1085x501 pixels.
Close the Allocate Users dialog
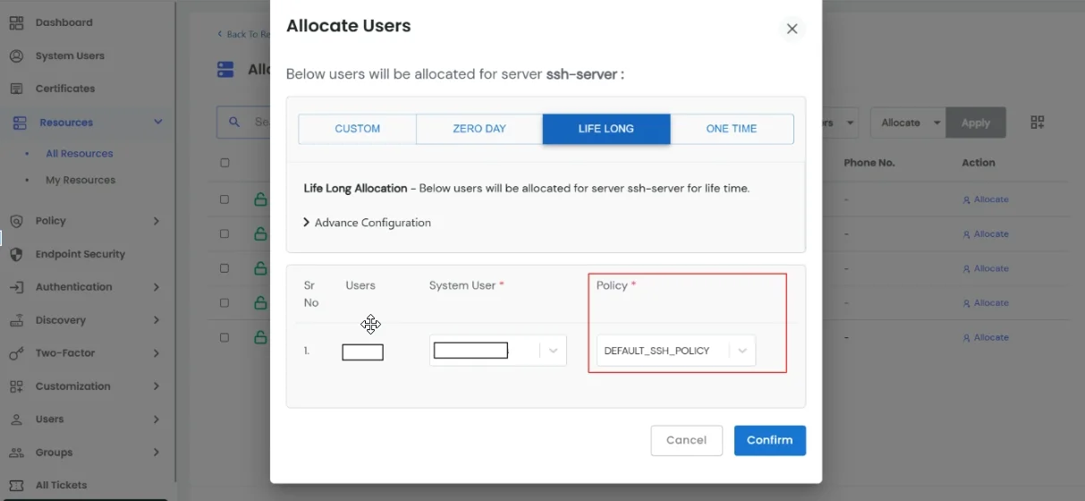[x=792, y=29]
